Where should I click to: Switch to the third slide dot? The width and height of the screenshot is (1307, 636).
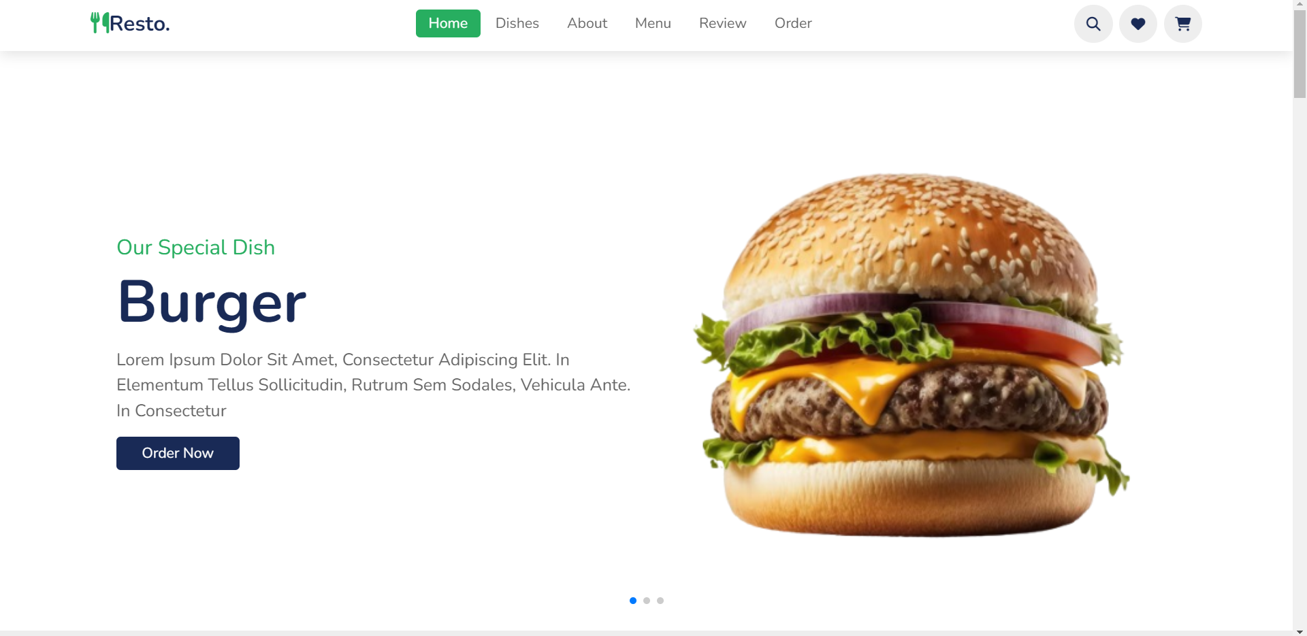(x=660, y=601)
